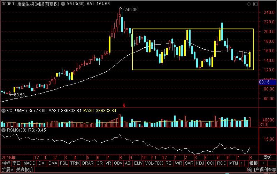Screen dimensions: 277x174
Task: Click the plus zoom-in button
Action: 263,163
